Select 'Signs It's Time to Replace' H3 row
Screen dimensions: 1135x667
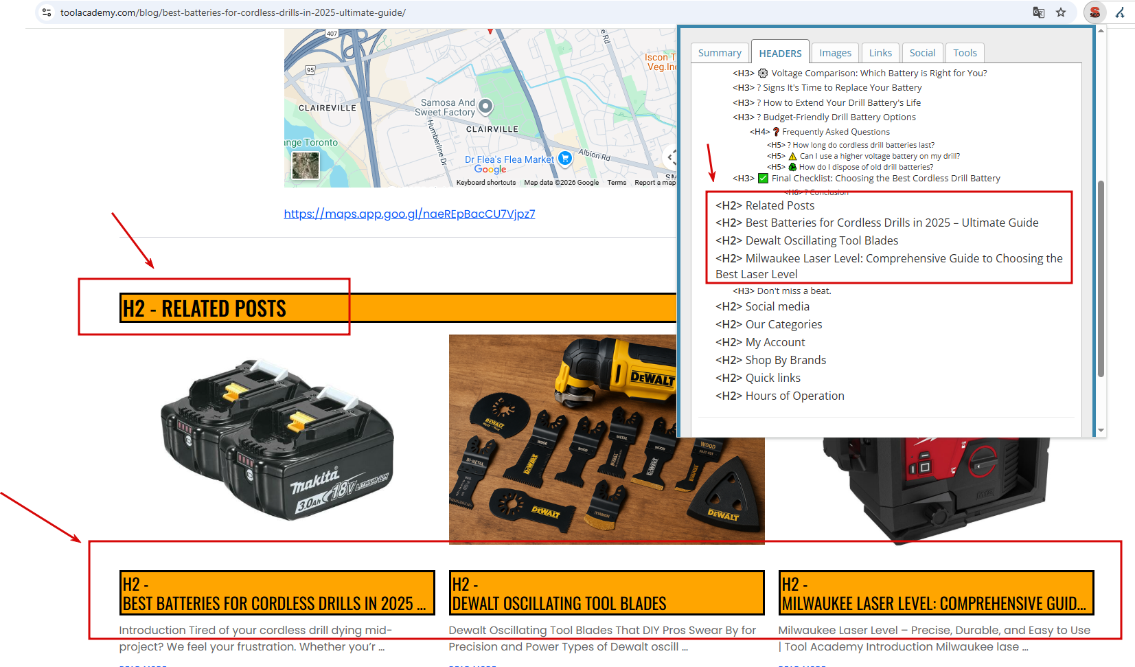[x=827, y=87]
